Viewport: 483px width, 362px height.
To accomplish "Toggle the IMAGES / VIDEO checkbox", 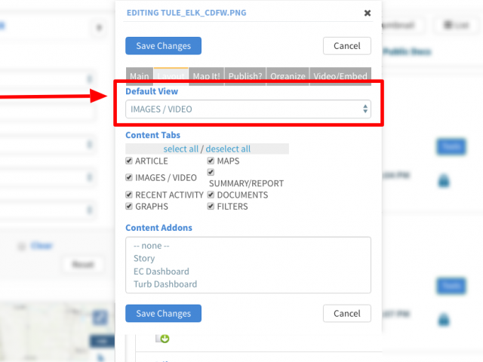I will click(129, 177).
